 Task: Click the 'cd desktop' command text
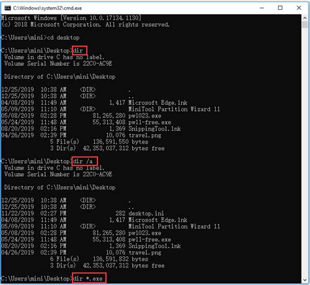[x=63, y=37]
